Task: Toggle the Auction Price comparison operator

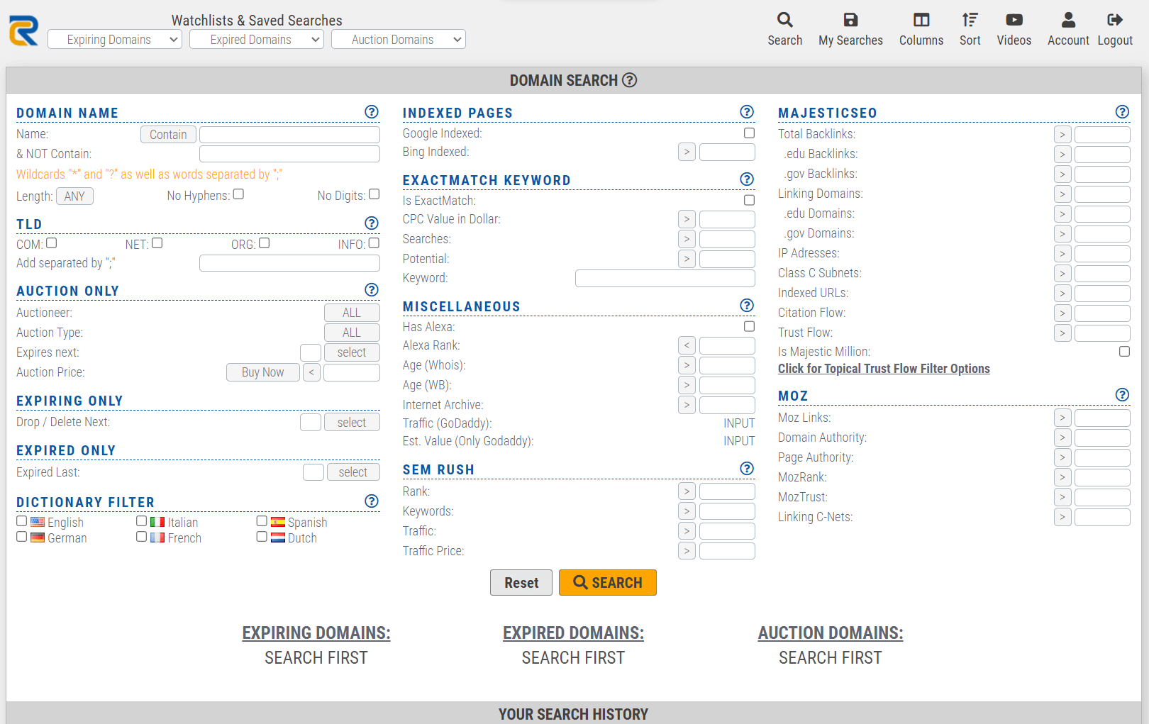Action: pyautogui.click(x=311, y=372)
